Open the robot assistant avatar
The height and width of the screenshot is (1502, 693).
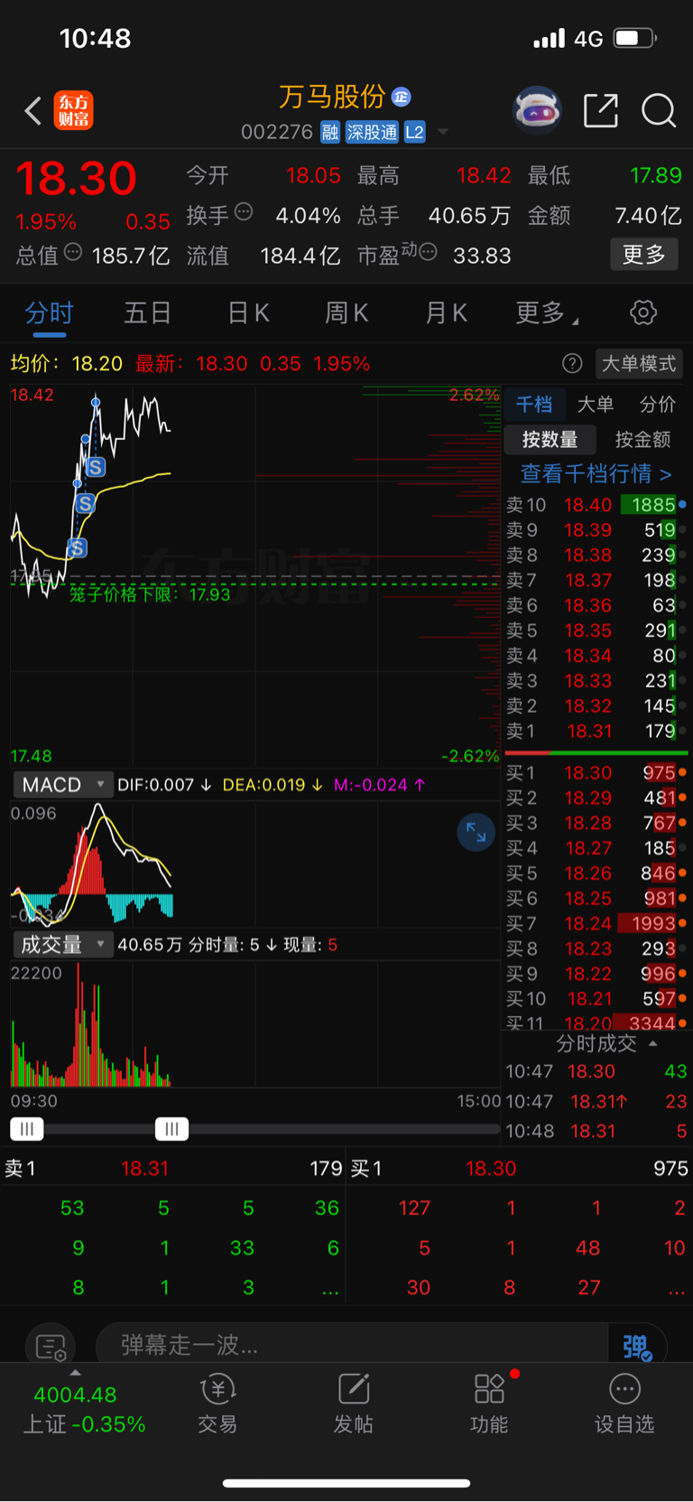(537, 111)
